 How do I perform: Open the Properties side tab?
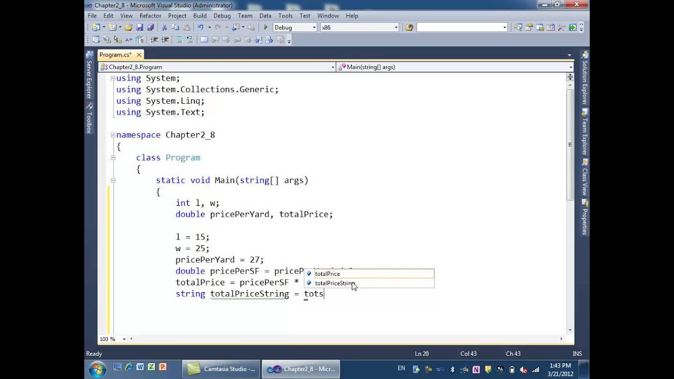[x=584, y=218]
